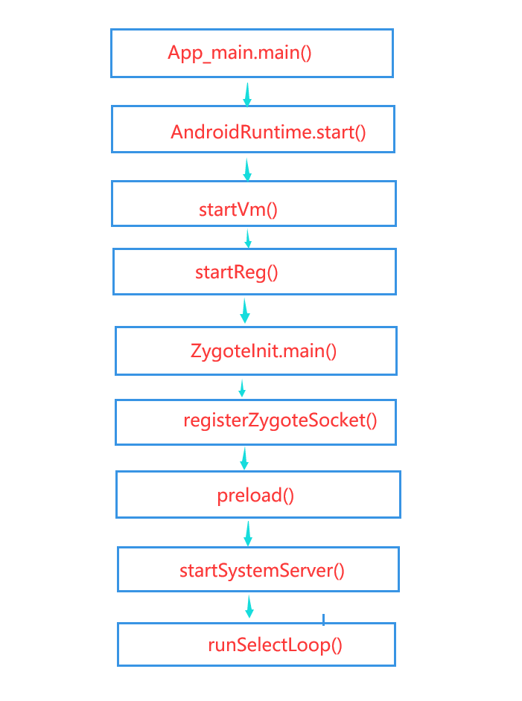Select the arrow below the ZygoteInit.main() box
The width and height of the screenshot is (522, 701).
pos(241,388)
